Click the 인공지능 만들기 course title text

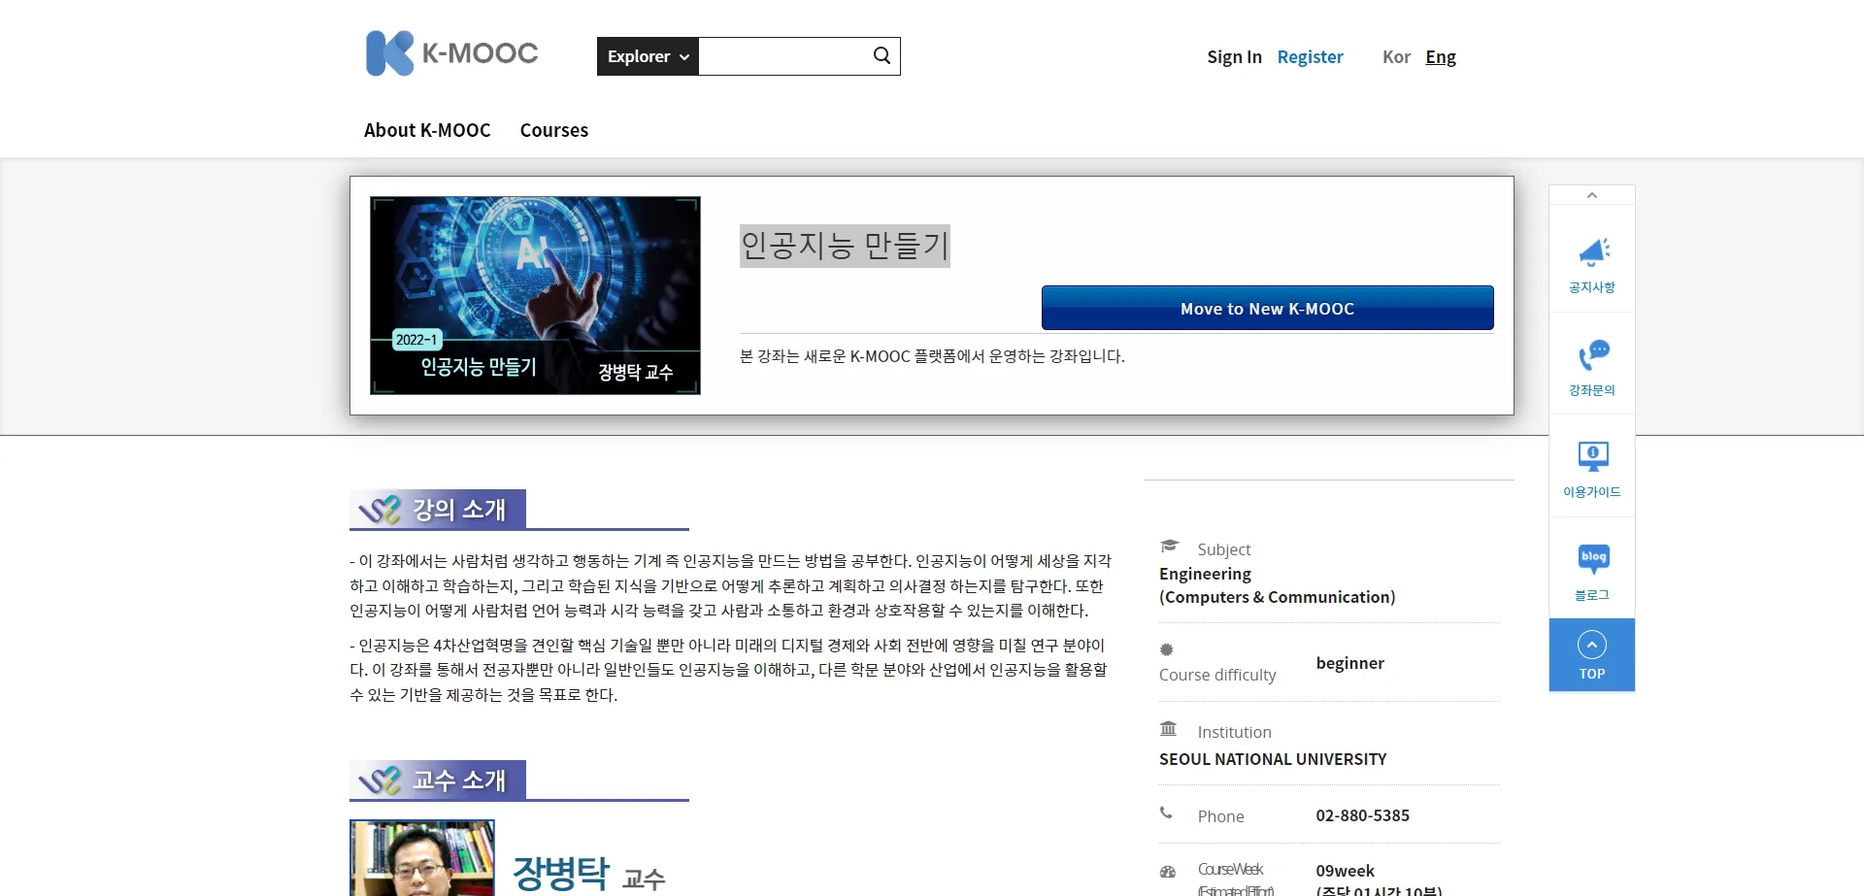pyautogui.click(x=845, y=246)
